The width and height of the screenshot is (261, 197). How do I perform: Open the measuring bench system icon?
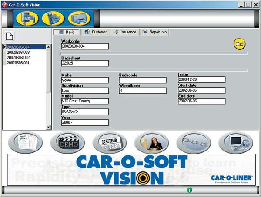(x=27, y=18)
